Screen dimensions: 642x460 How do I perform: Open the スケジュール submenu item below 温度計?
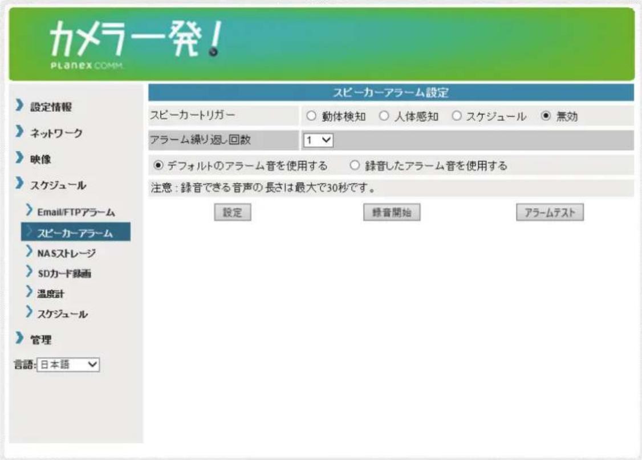tap(62, 314)
